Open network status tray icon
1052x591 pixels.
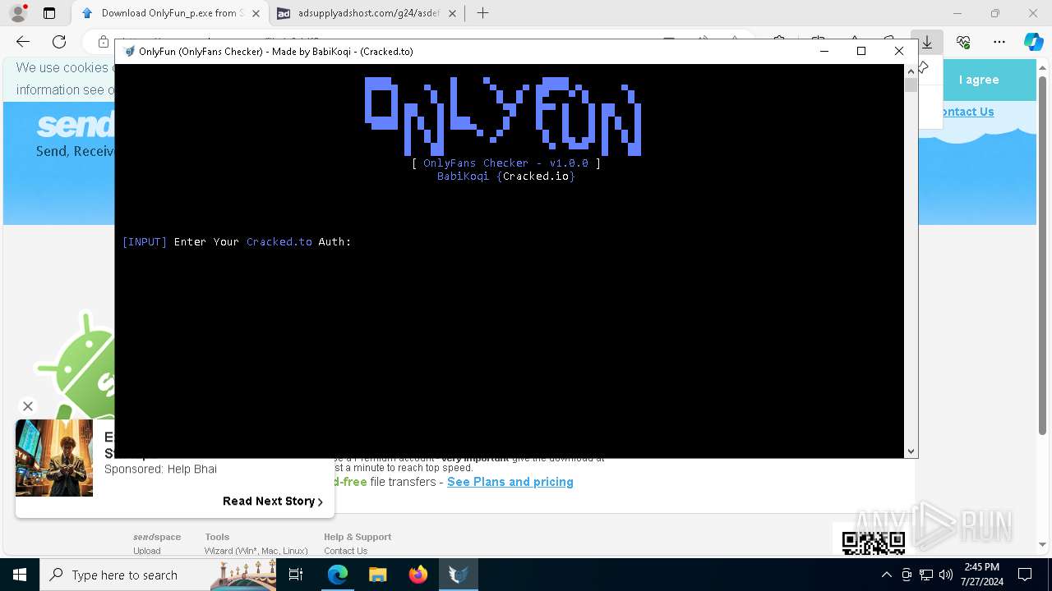click(x=926, y=575)
